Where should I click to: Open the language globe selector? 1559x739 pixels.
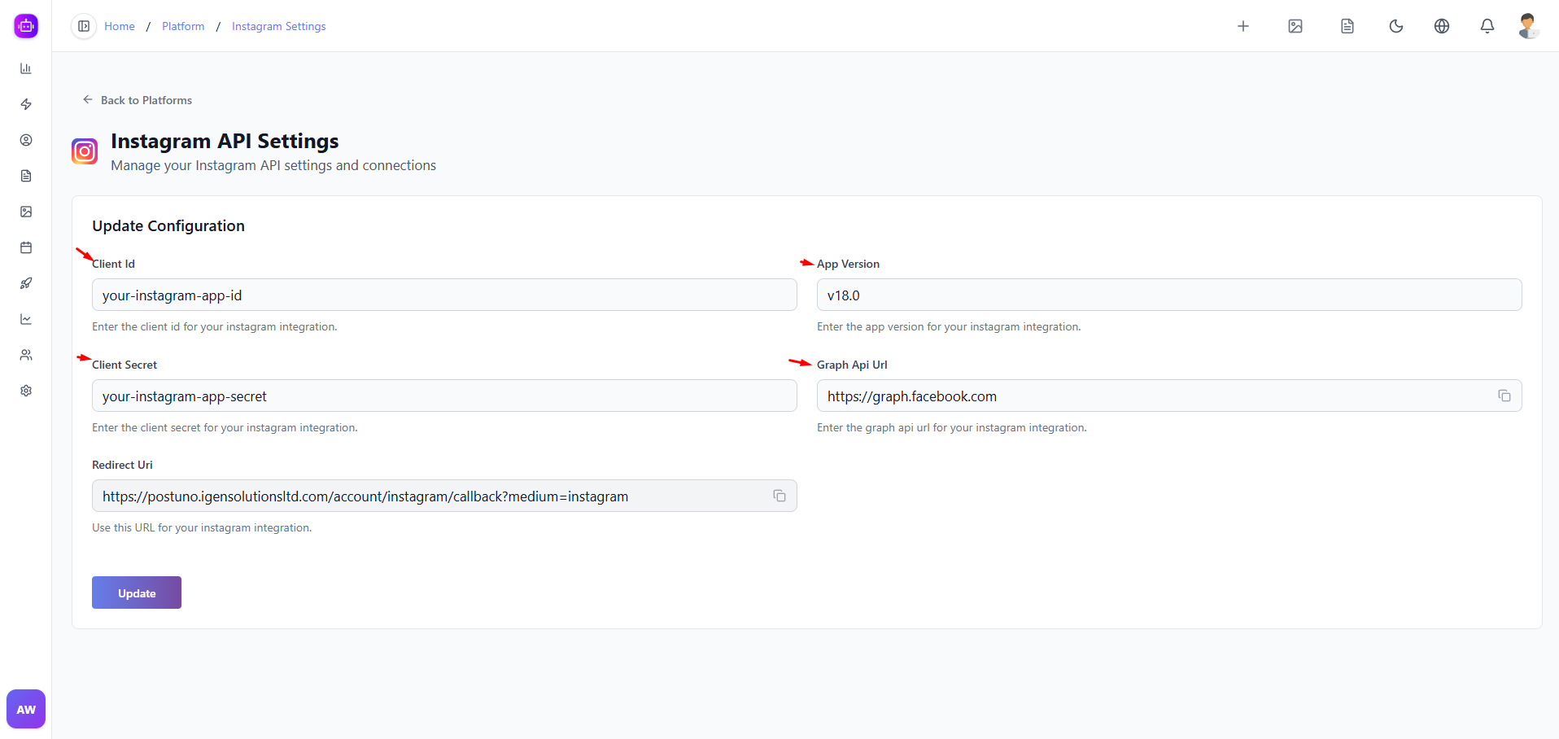1441,26
